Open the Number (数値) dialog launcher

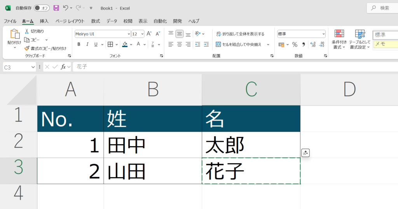pyautogui.click(x=325, y=56)
